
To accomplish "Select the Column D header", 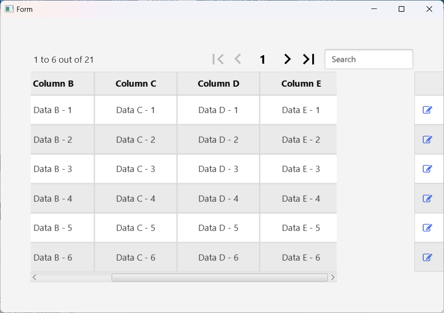I will click(218, 84).
